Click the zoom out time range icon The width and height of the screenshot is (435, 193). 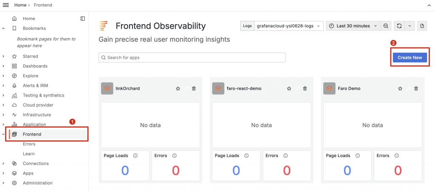pyautogui.click(x=386, y=26)
